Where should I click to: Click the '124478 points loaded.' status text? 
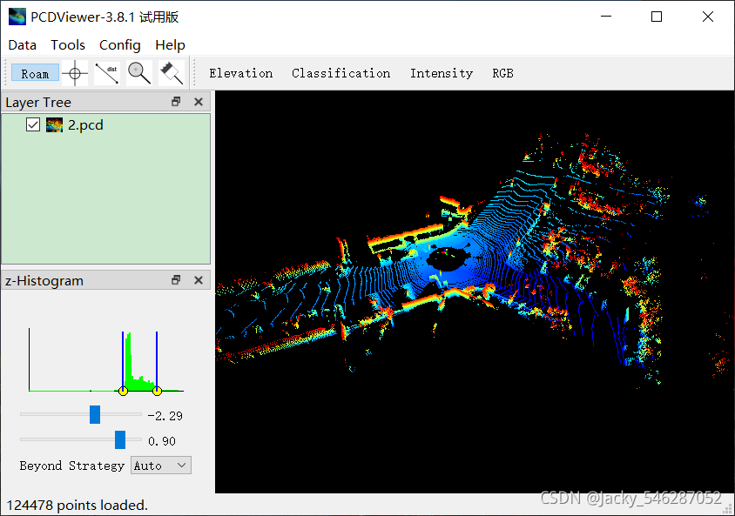78,506
